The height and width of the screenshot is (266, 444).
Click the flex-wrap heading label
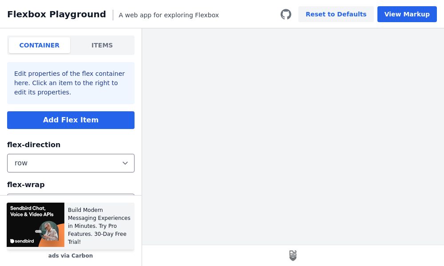click(26, 184)
